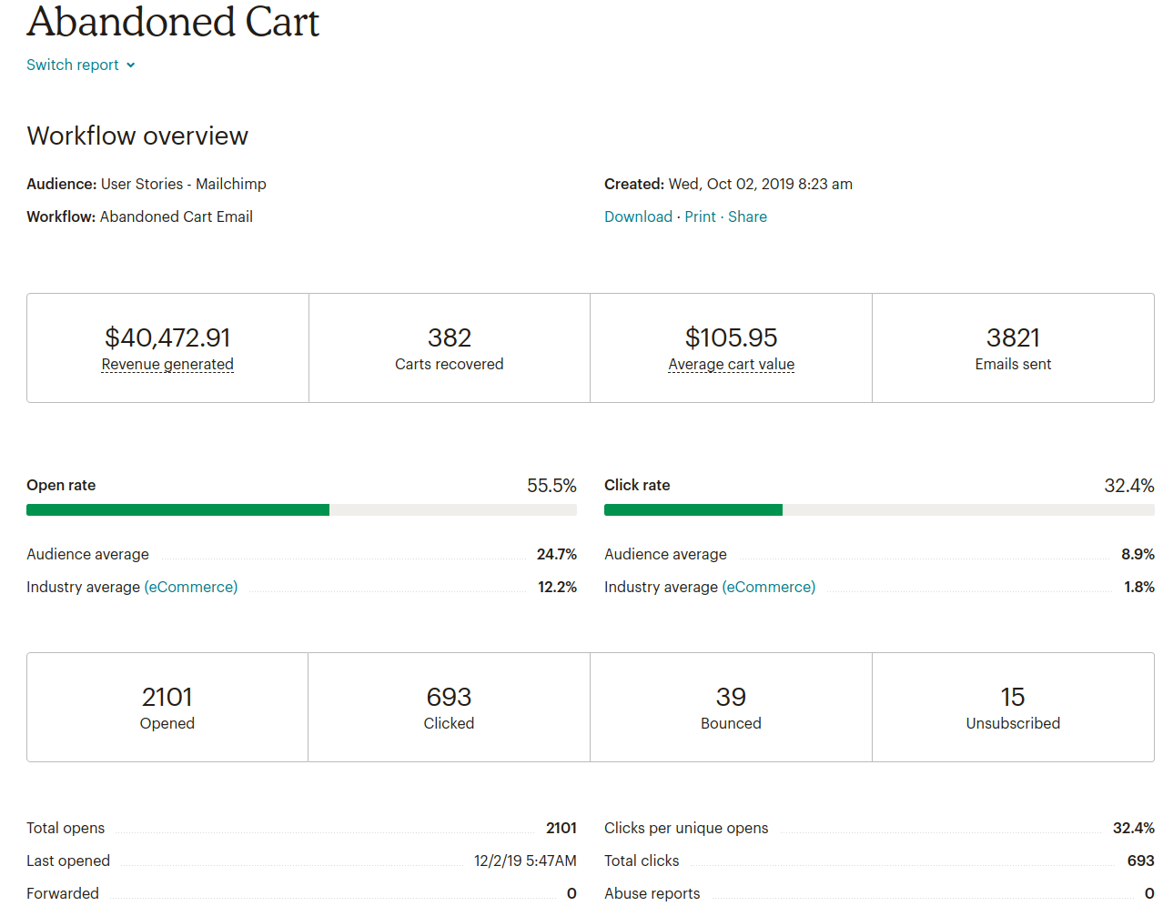
Task: Select the 15 Unsubscribed stat box
Action: 1013,708
